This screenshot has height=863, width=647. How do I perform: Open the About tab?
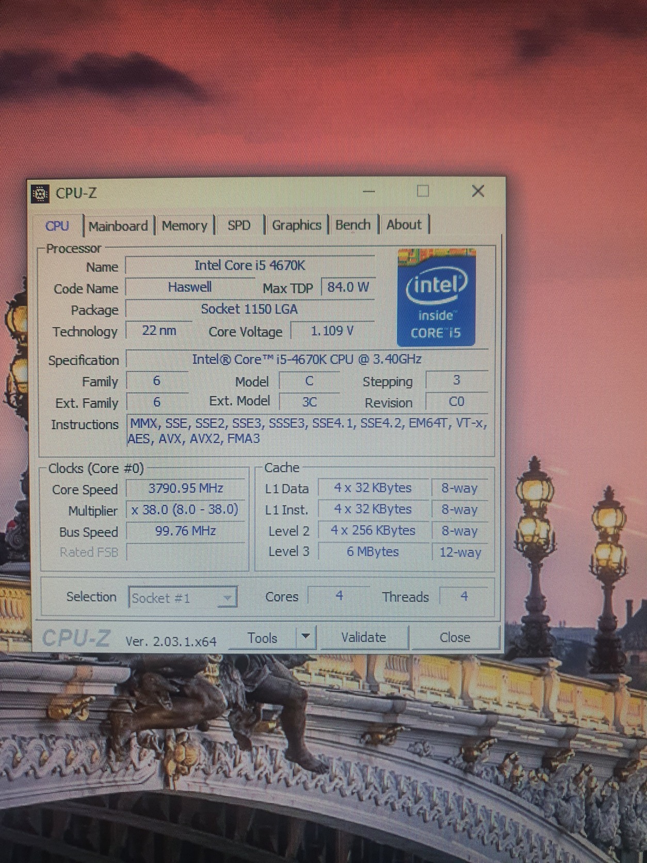(404, 225)
